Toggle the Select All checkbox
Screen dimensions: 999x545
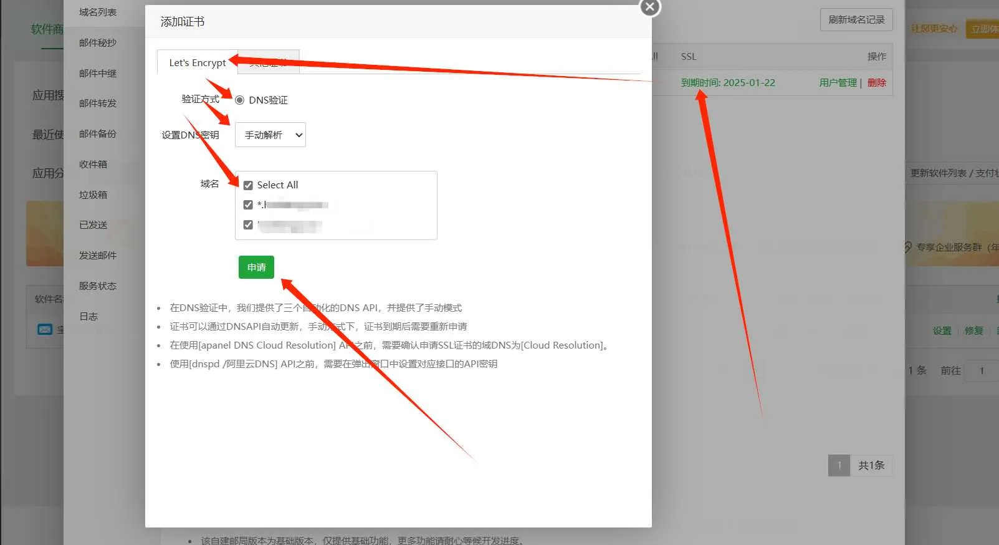click(x=248, y=185)
